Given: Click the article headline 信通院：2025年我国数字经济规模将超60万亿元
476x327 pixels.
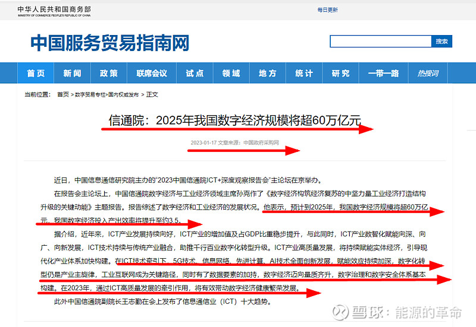Looking at the screenshot, I should click(x=234, y=120).
